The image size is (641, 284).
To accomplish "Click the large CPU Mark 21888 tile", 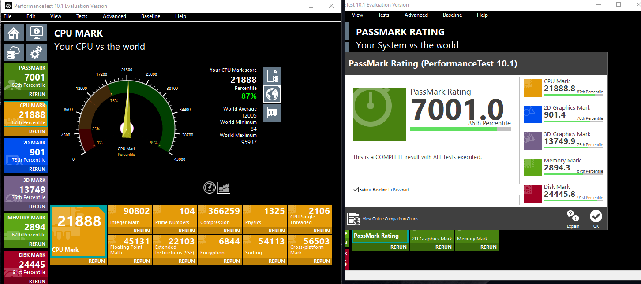I will (x=79, y=231).
